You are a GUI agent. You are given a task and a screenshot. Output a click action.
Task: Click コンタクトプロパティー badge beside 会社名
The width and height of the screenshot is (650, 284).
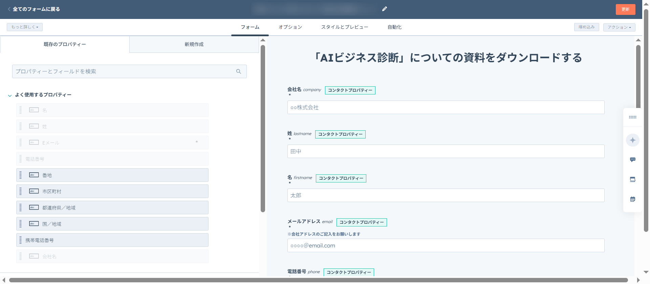click(x=350, y=90)
